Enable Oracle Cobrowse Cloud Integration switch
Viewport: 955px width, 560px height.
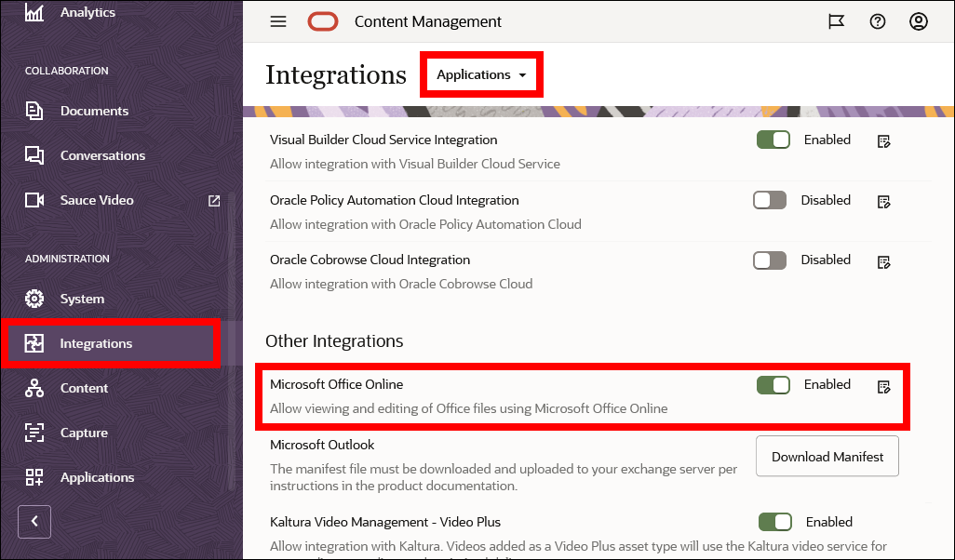(x=770, y=260)
